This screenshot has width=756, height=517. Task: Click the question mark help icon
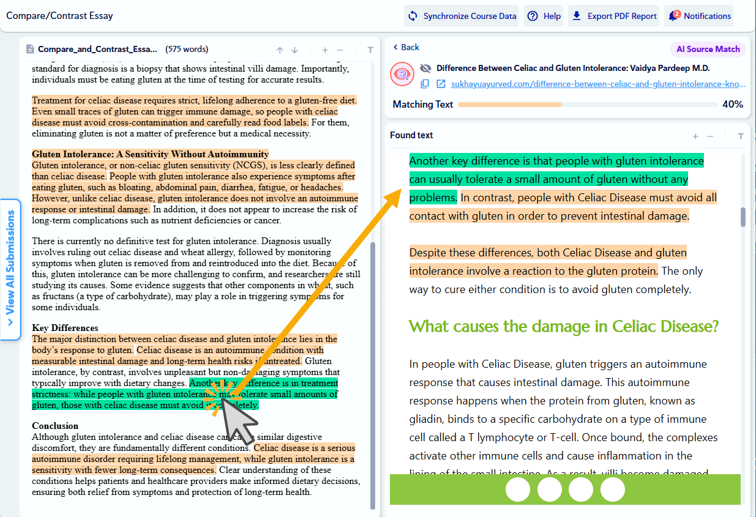(x=533, y=16)
